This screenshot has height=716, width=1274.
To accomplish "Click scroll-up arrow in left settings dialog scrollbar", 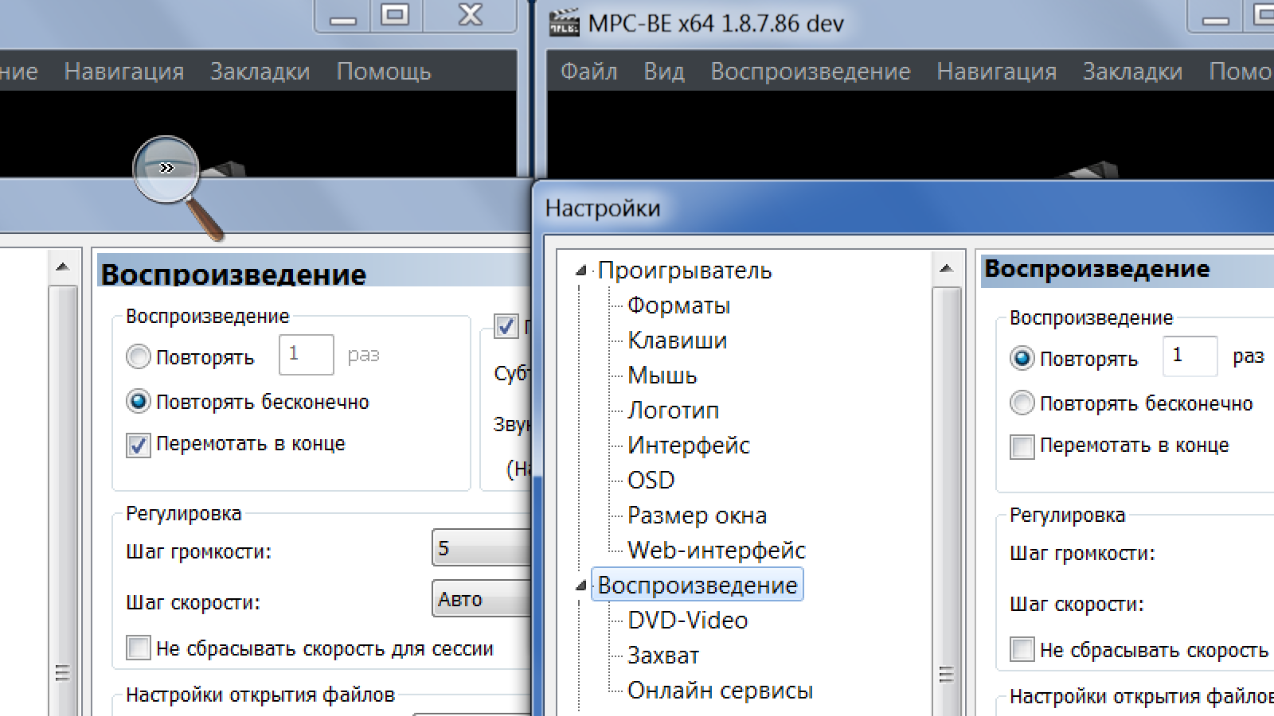I will coord(63,268).
